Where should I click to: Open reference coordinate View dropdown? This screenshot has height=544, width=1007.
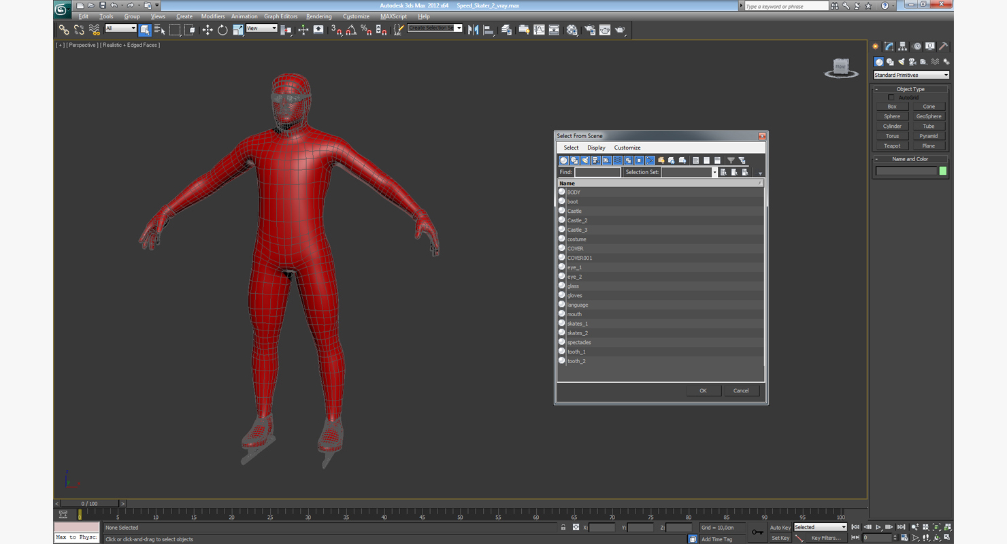pos(261,29)
